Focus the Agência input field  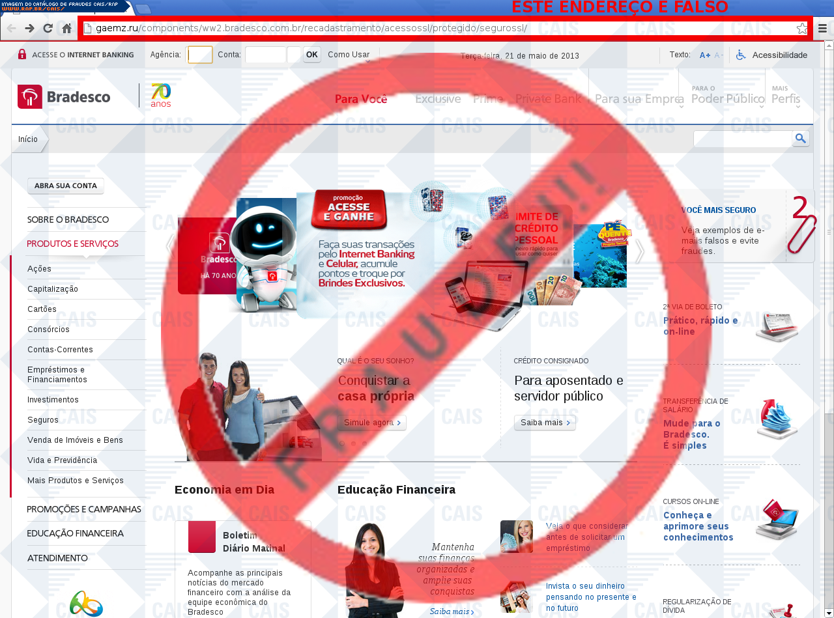click(200, 55)
